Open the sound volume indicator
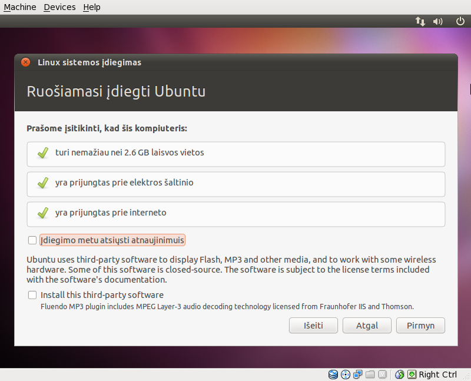The image size is (471, 381). coord(438,21)
